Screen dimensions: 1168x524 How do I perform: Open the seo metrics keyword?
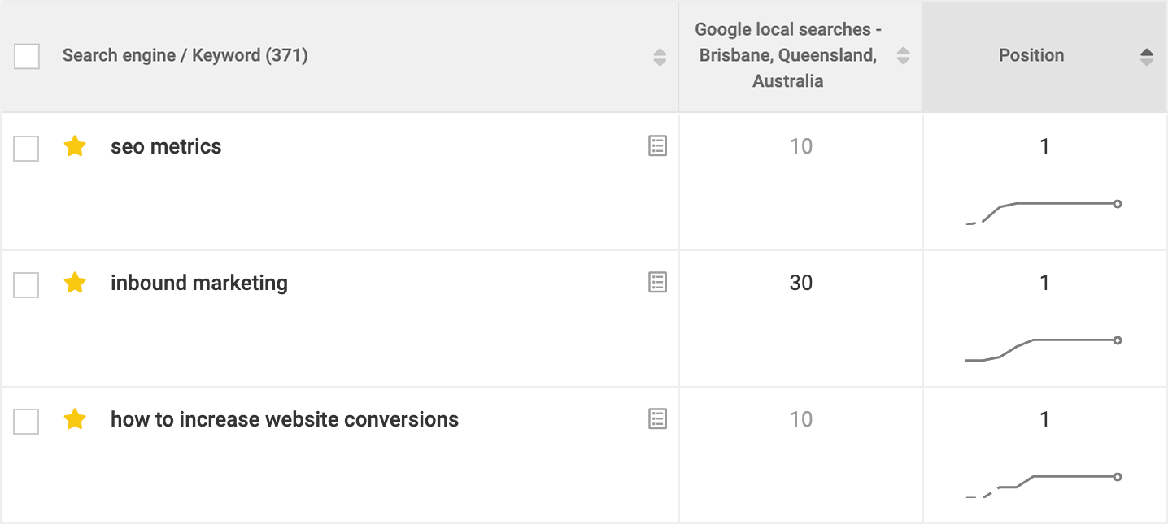point(166,146)
